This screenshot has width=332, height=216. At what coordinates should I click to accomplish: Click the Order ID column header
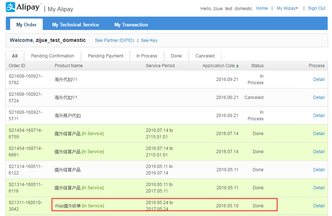[17, 66]
